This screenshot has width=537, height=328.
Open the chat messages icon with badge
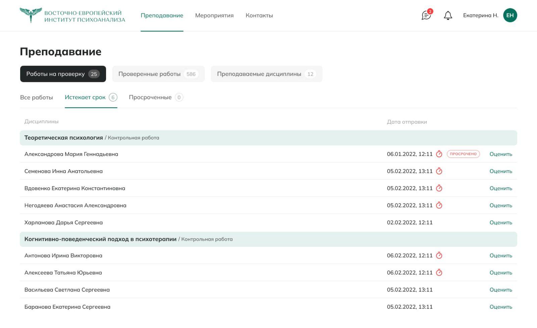coord(426,15)
